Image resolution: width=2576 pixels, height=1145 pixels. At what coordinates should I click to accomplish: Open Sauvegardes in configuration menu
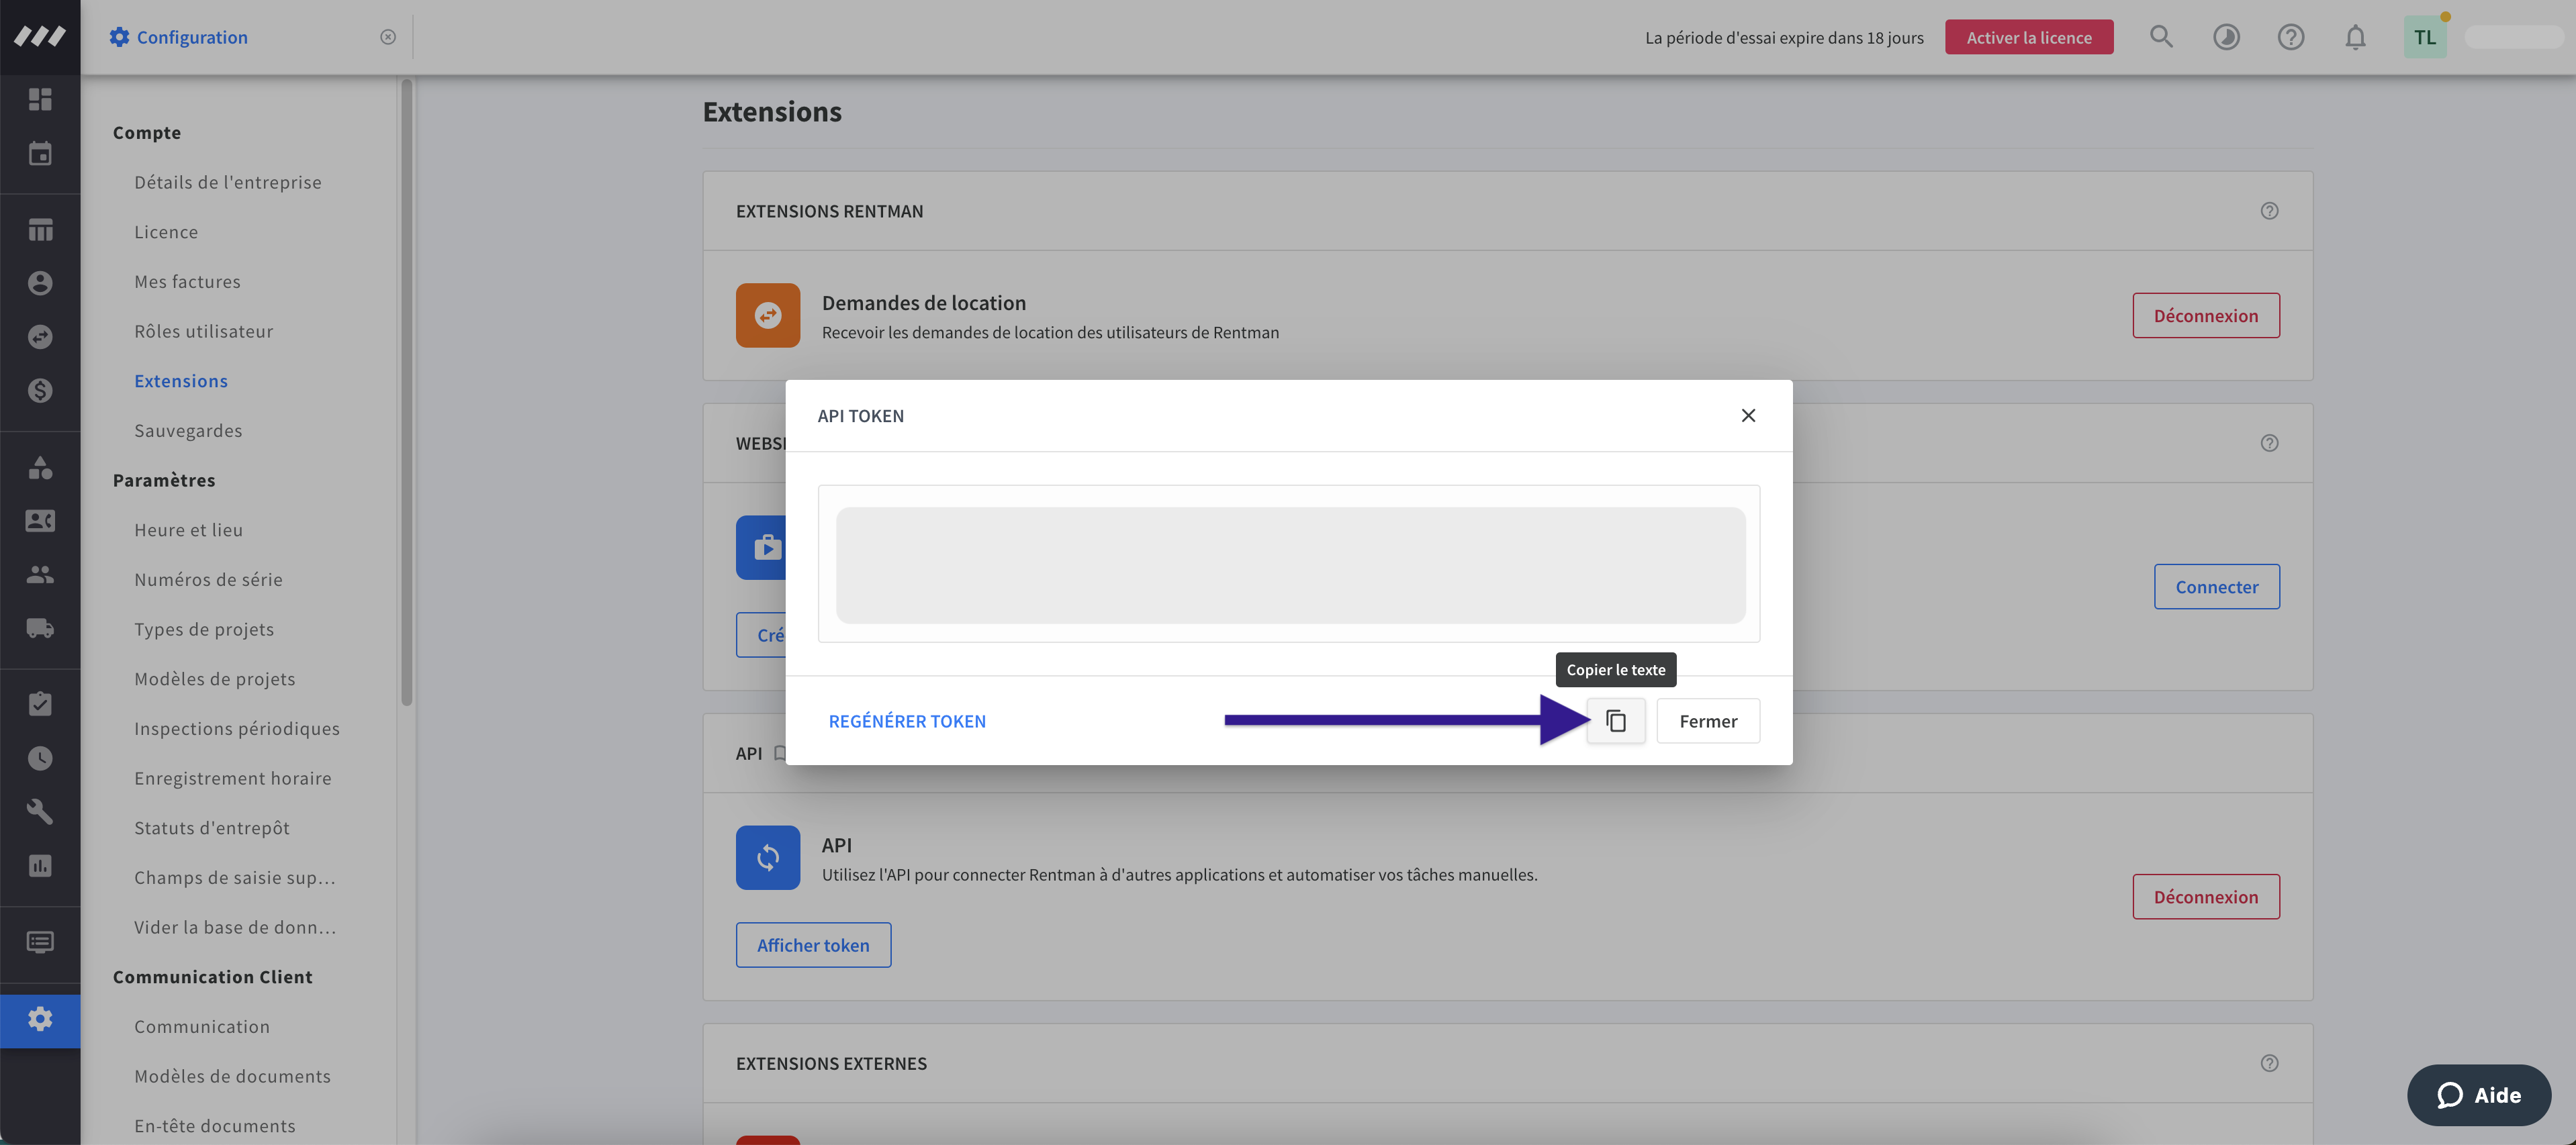[x=188, y=431]
